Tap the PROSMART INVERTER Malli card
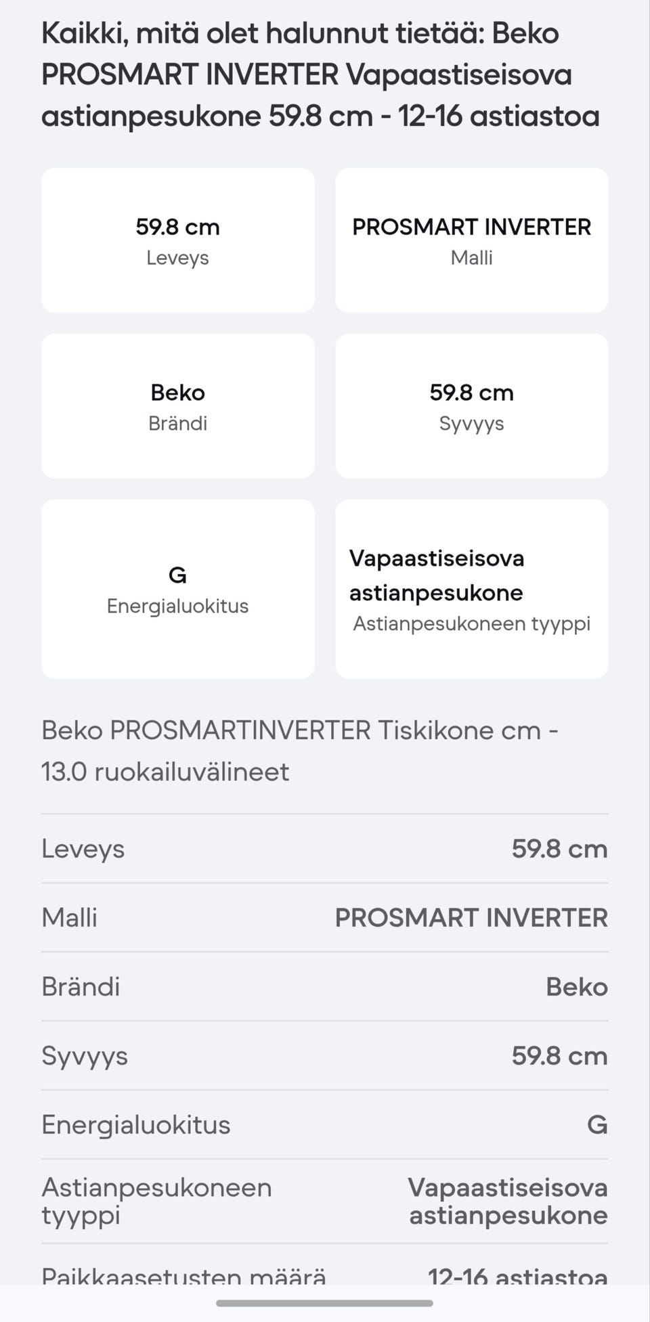This screenshot has height=1322, width=650. (x=471, y=240)
